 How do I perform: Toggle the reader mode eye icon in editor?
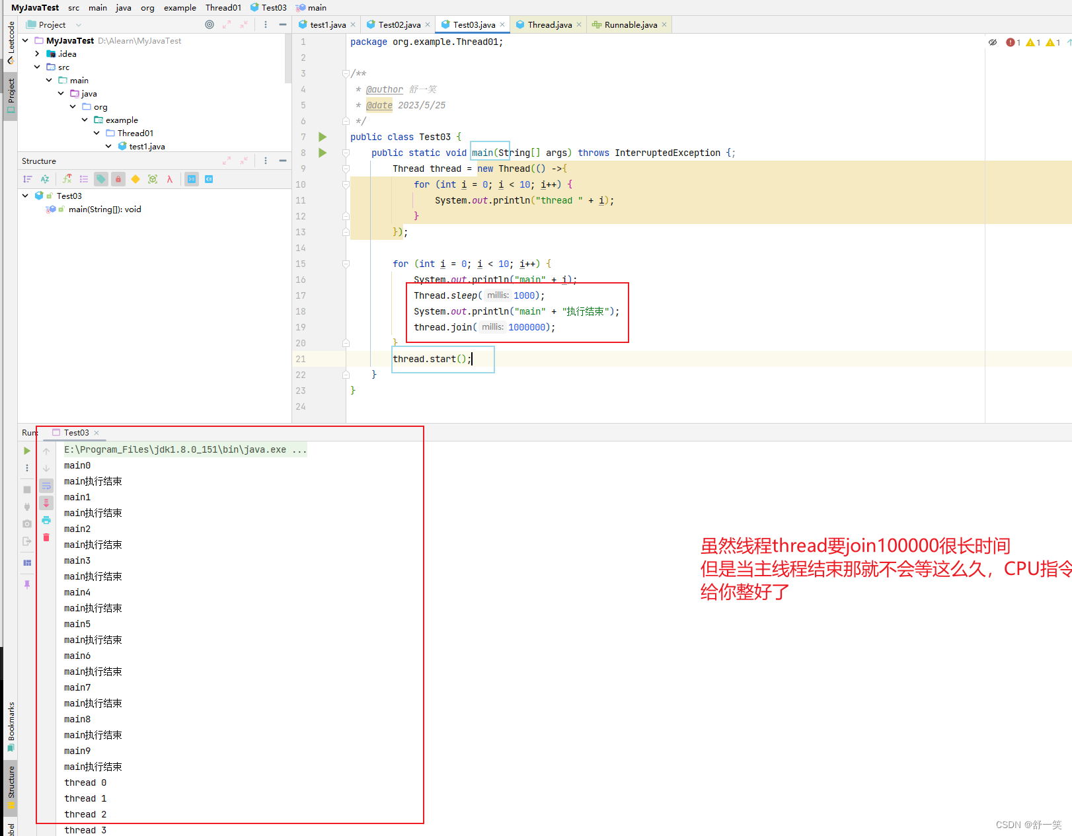[x=992, y=42]
